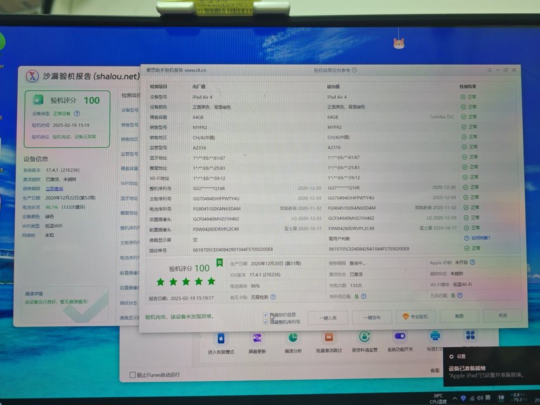Click the cat pendant desktop widget
Image resolution: width=540 pixels, height=405 pixels.
pos(398,43)
